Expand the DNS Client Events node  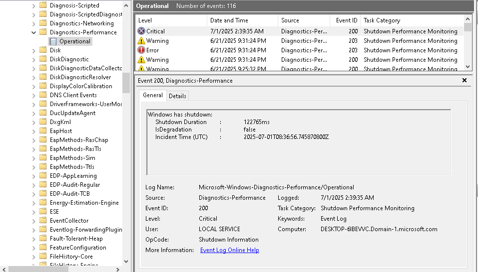pyautogui.click(x=34, y=95)
